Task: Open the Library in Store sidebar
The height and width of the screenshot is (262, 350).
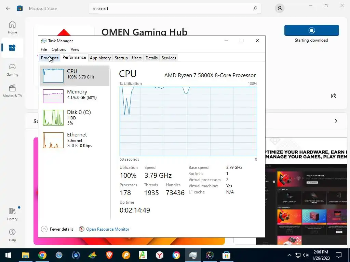Action: 12,214
